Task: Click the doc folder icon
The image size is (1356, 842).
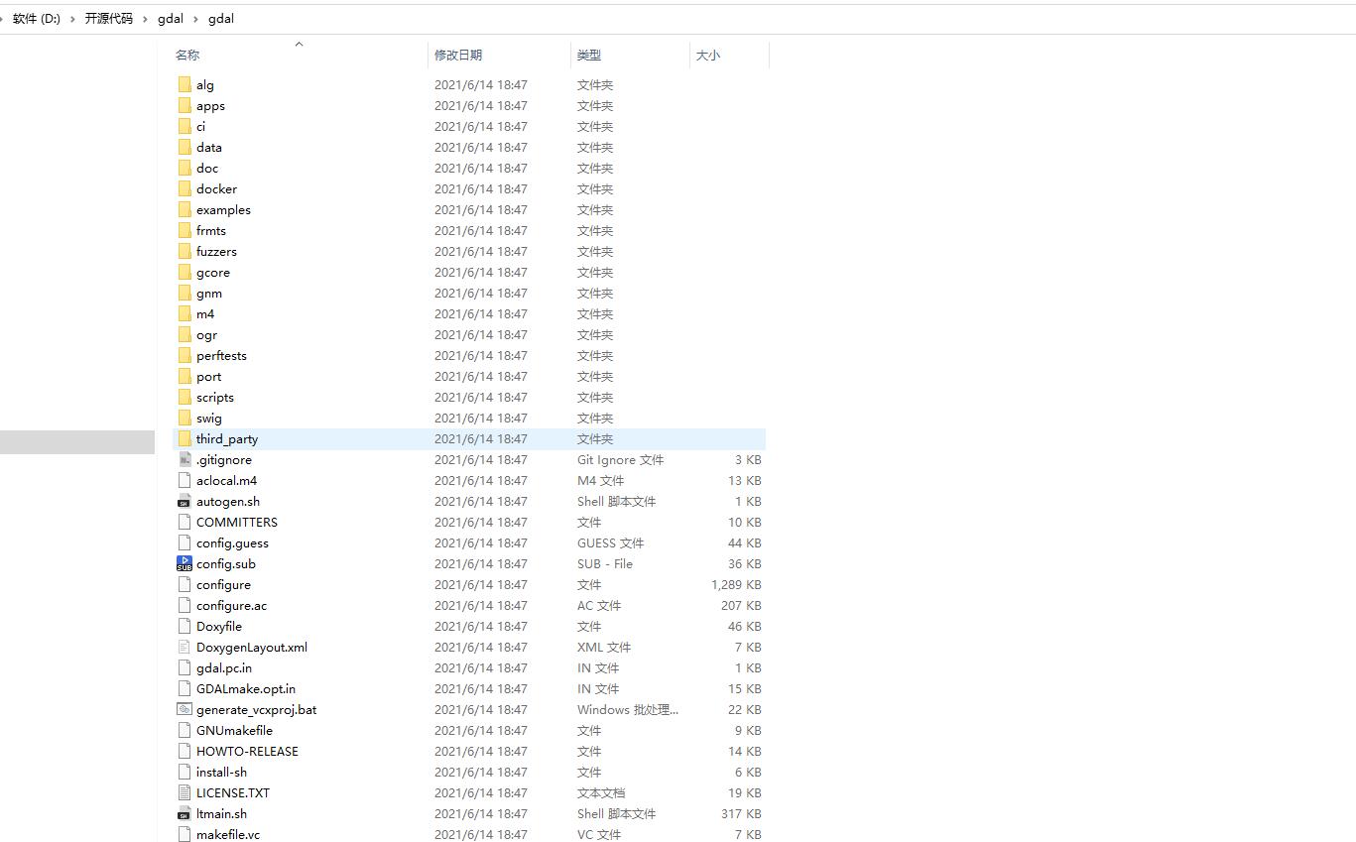Action: point(185,168)
